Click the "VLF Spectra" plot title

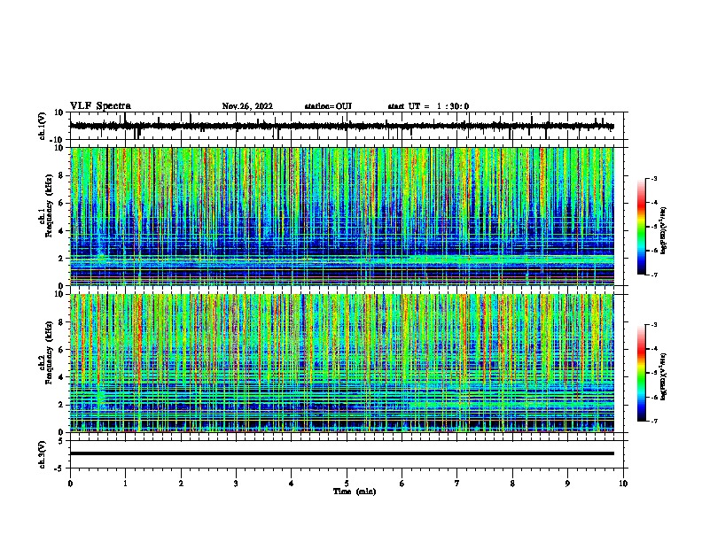(x=100, y=106)
